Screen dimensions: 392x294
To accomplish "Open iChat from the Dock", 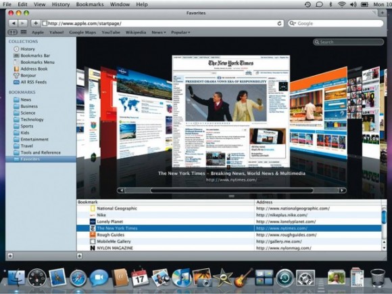I will [x=99, y=278].
